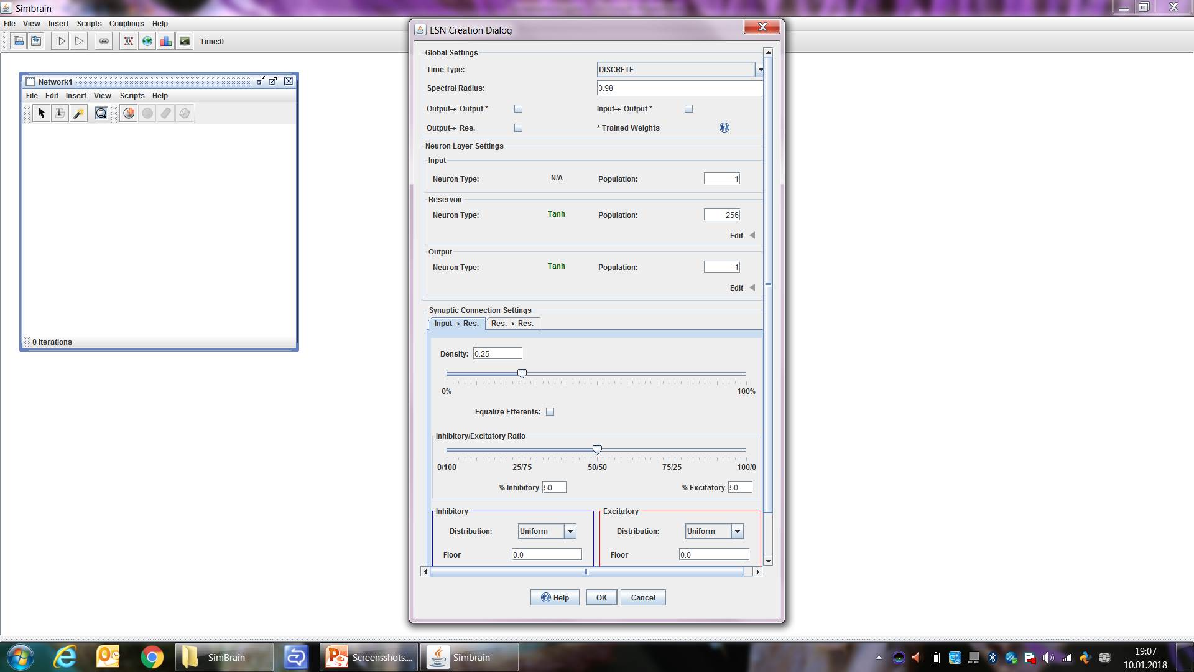Click the step-once iterate icon
The image size is (1194, 672).
(x=60, y=41)
